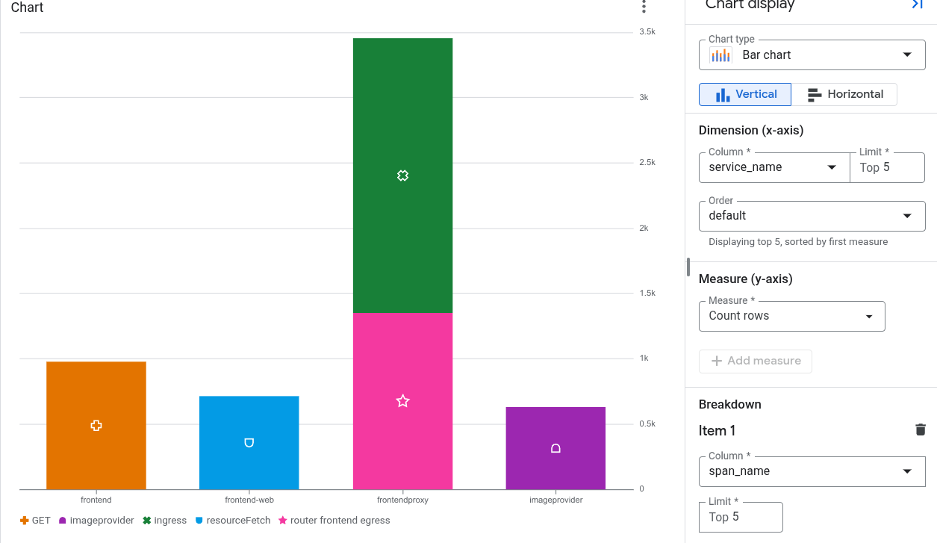The image size is (937, 543).
Task: Click the ingress icon on the green segment
Action: tap(402, 176)
